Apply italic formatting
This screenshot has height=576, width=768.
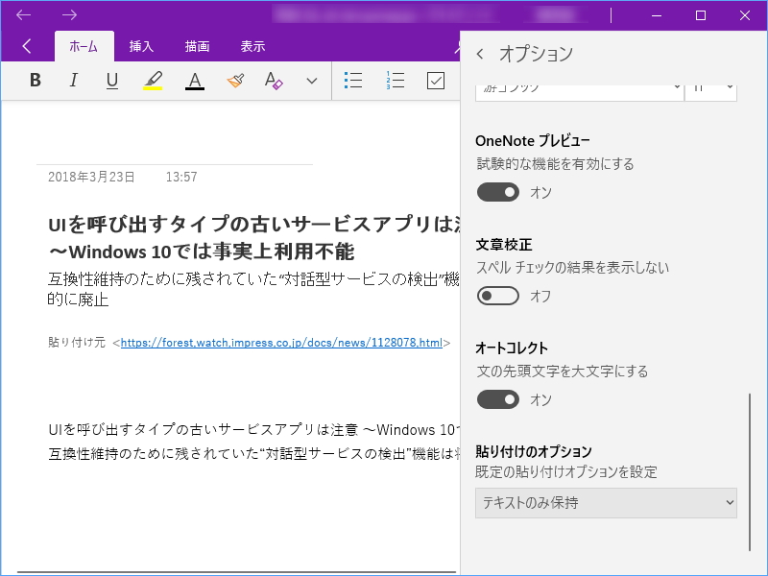[x=73, y=81]
